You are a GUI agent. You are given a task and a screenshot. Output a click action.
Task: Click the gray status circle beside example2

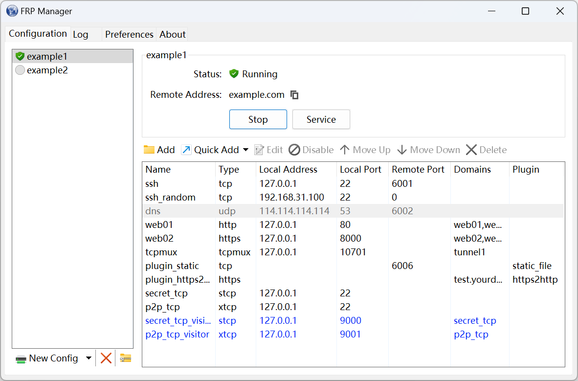click(x=20, y=70)
